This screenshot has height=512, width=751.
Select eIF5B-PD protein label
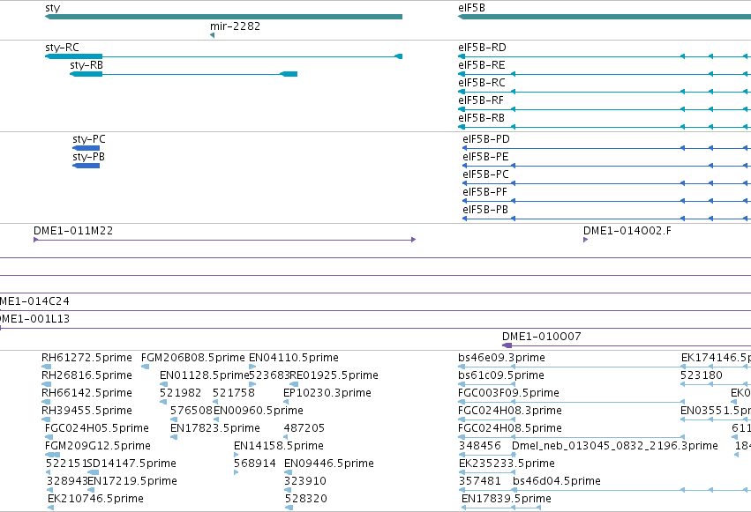tap(486, 139)
